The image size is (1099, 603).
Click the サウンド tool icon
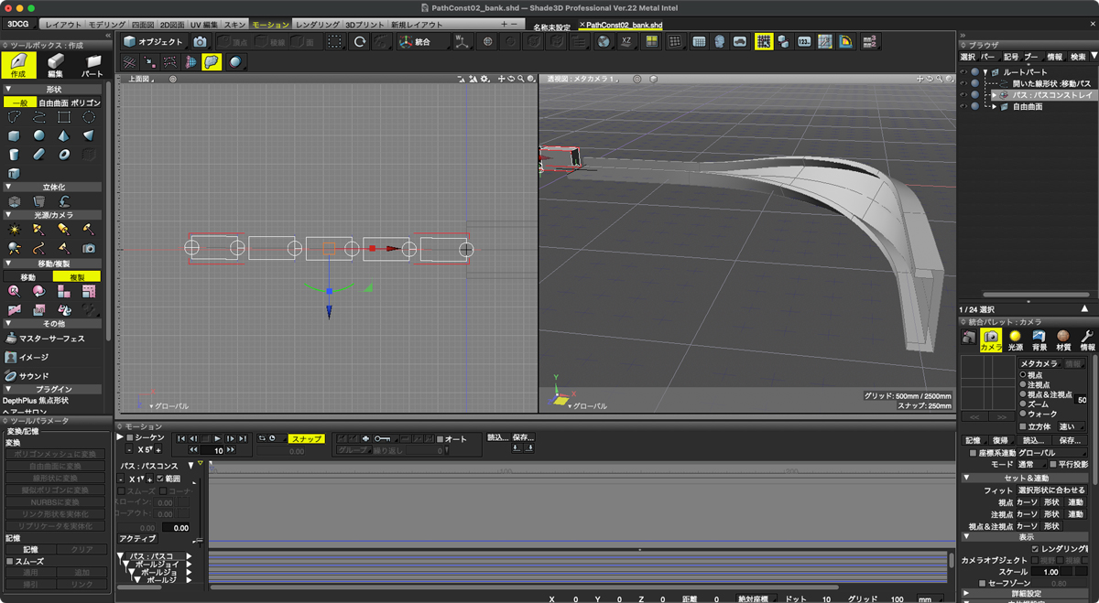[11, 376]
